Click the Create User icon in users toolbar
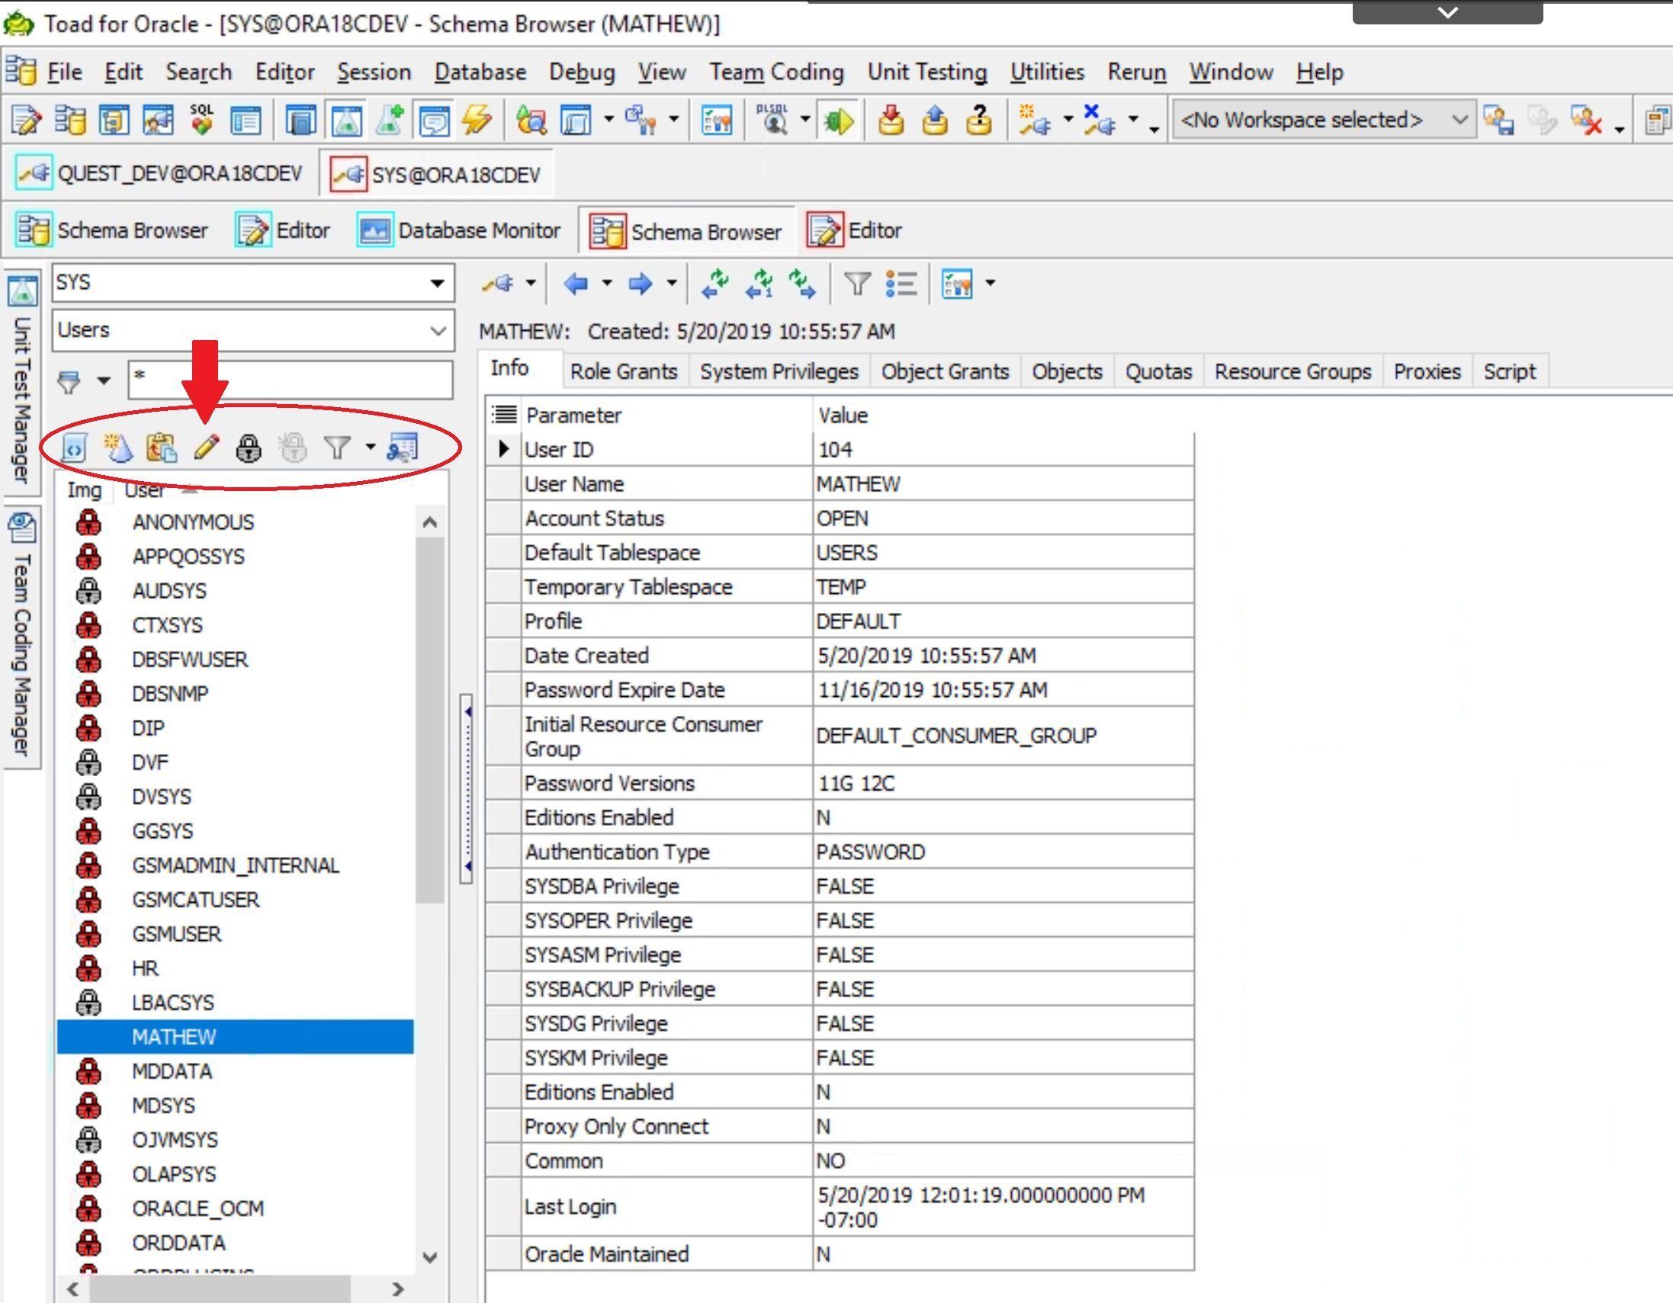 coord(118,448)
